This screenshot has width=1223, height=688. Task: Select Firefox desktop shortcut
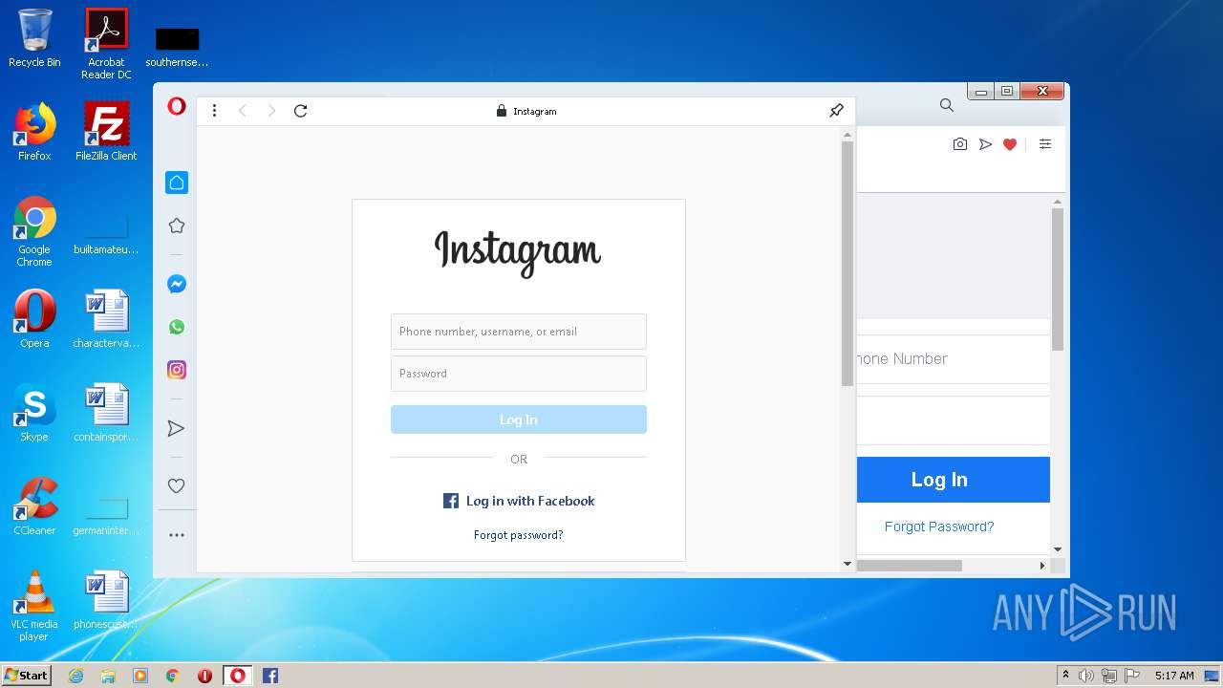pyautogui.click(x=34, y=132)
